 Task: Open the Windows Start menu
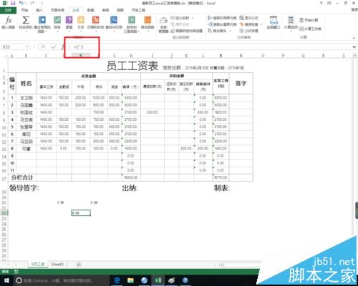click(6, 280)
